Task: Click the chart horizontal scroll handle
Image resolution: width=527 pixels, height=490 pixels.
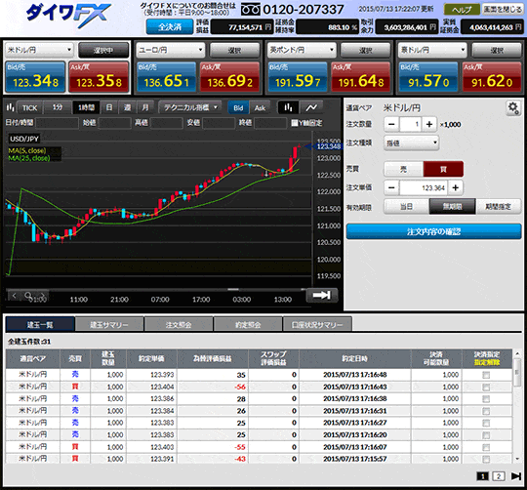Action: coord(233,289)
